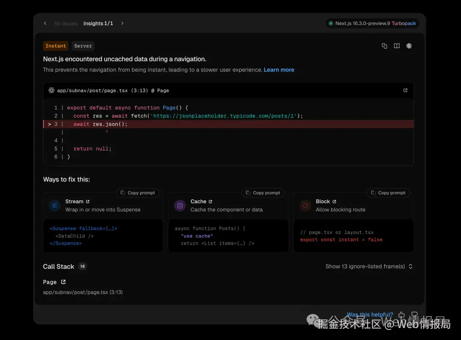Viewport: 461px width, 340px height.
Task: Expand Show 13 ignore-listed frame(s)
Action: [x=369, y=267]
